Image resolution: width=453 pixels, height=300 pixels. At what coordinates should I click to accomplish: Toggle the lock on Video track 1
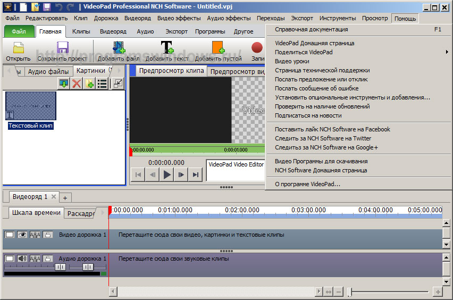point(48,235)
